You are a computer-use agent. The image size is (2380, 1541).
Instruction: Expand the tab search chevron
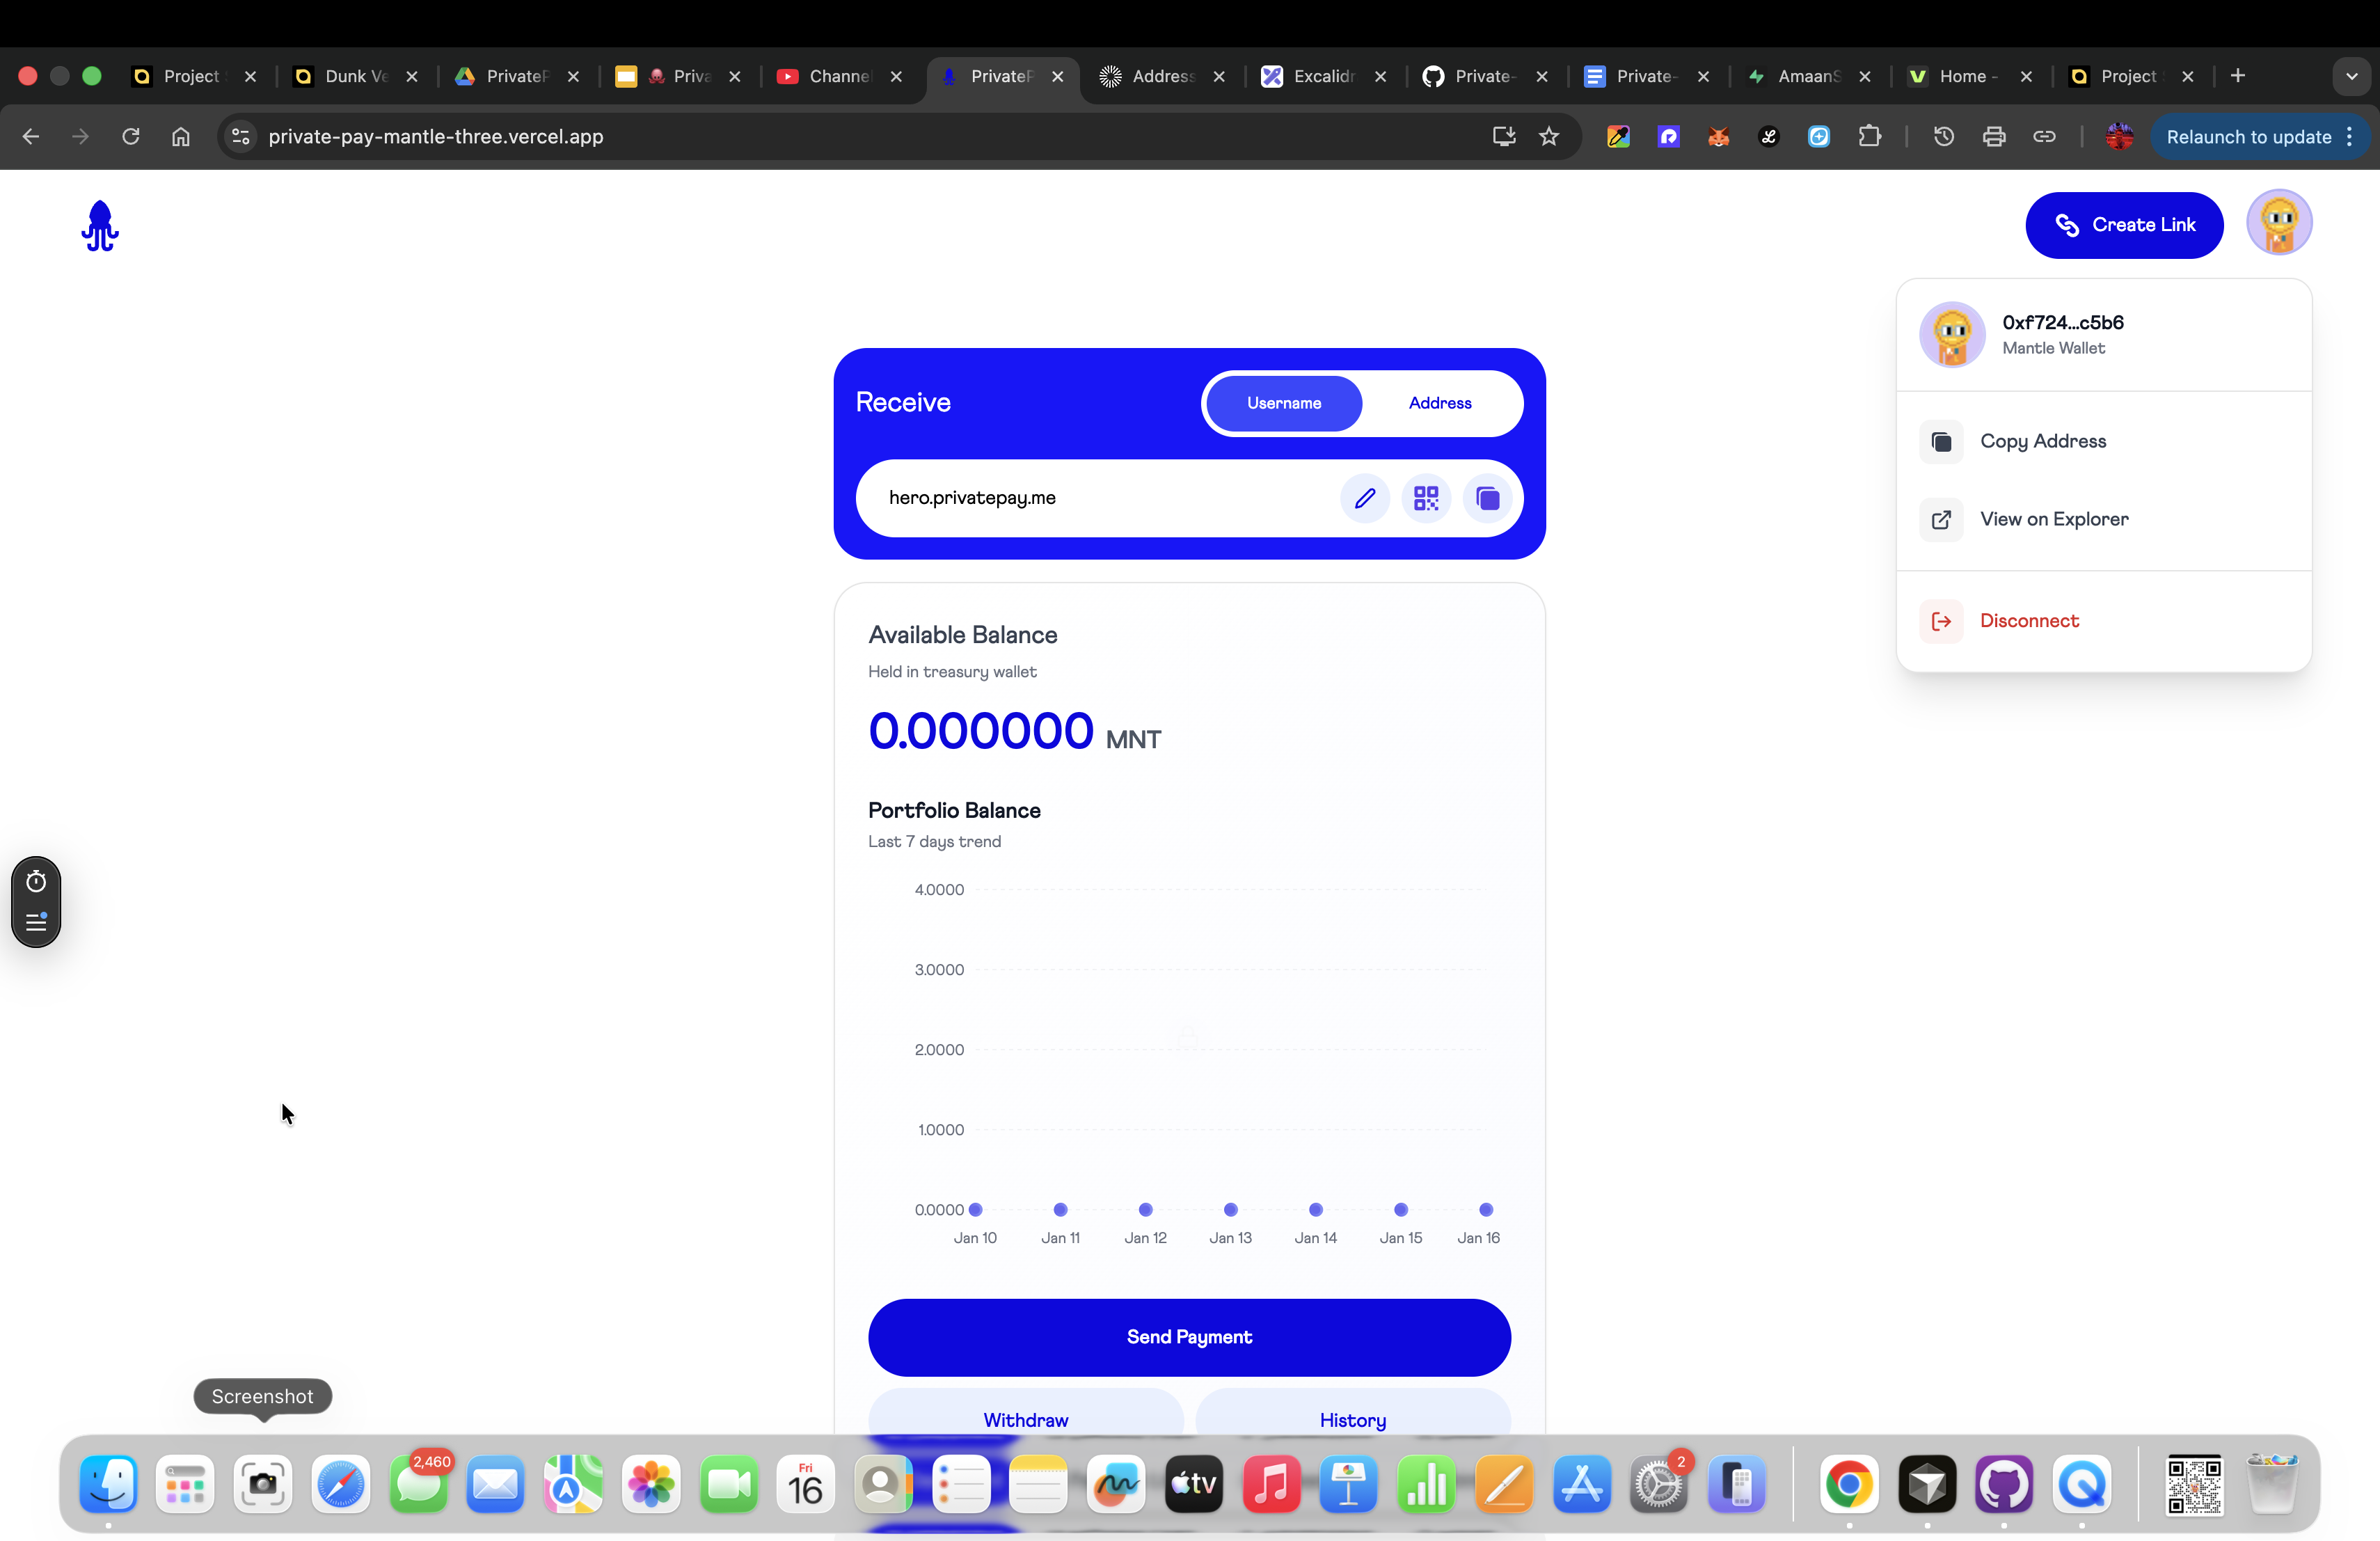(x=2351, y=76)
